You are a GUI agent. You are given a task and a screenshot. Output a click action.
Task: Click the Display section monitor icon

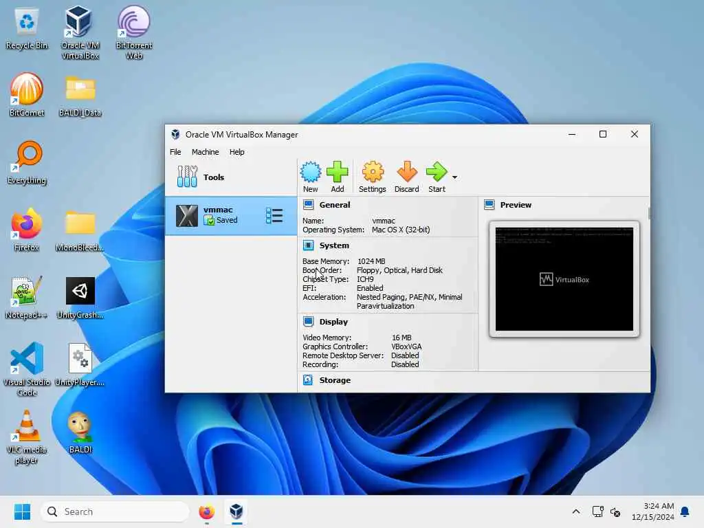(x=309, y=322)
